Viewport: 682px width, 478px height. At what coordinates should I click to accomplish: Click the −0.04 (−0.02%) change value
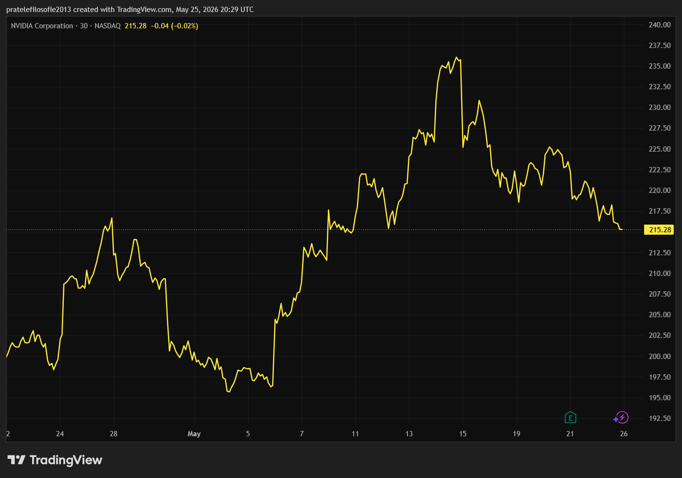174,26
